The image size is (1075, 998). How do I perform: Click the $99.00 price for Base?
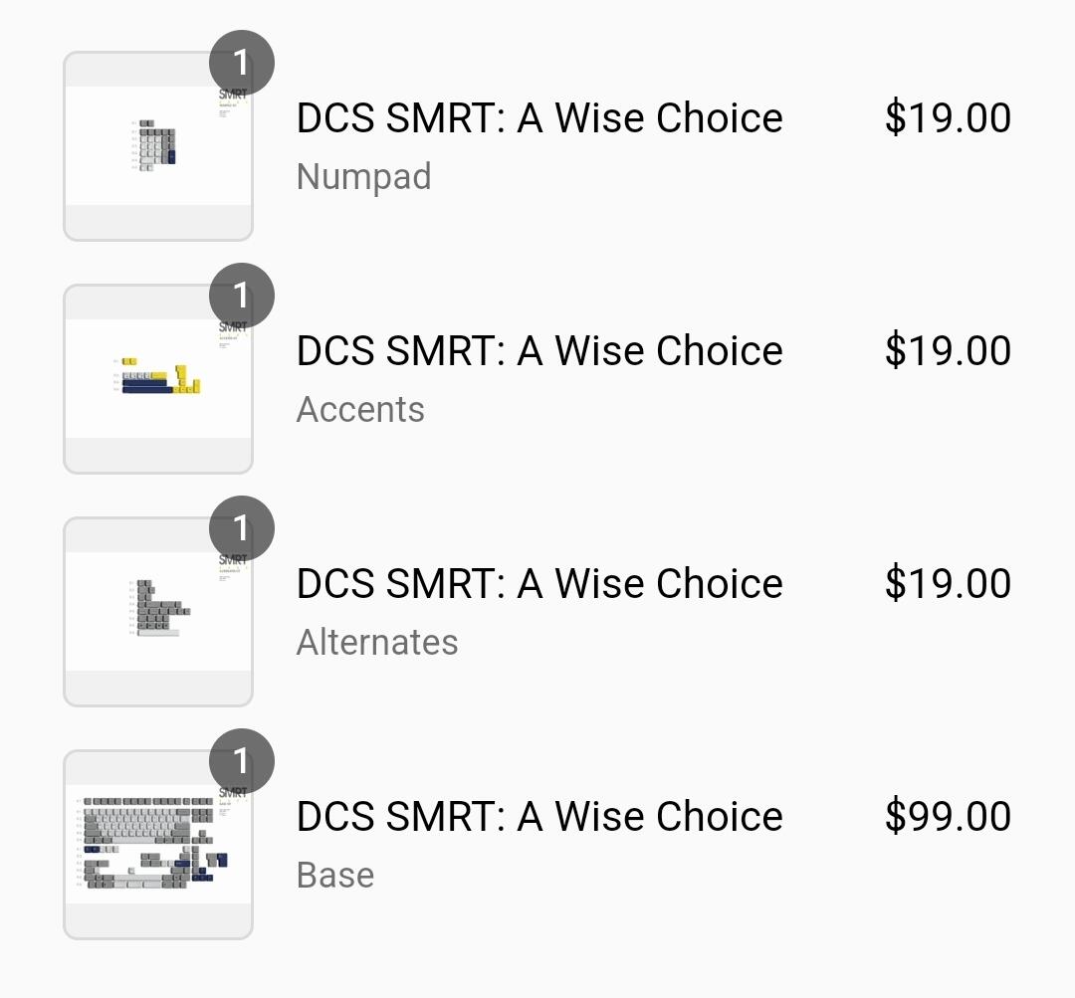948,817
